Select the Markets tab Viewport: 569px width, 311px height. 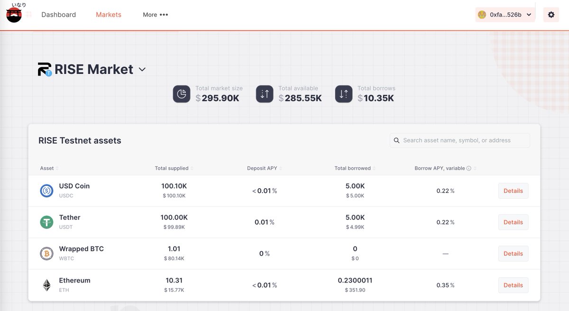click(x=109, y=15)
